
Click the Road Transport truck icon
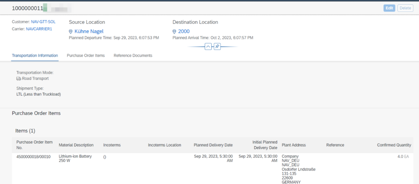[18, 78]
